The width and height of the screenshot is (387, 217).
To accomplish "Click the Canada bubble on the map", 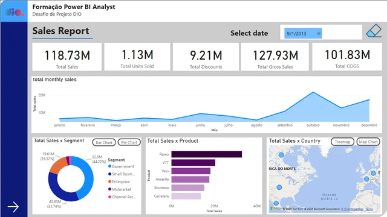I will coord(281,155).
